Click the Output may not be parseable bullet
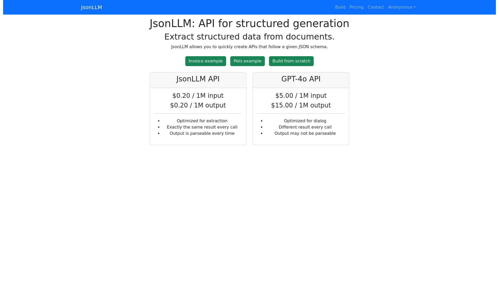Screen dimensions: 499x281 [305, 133]
